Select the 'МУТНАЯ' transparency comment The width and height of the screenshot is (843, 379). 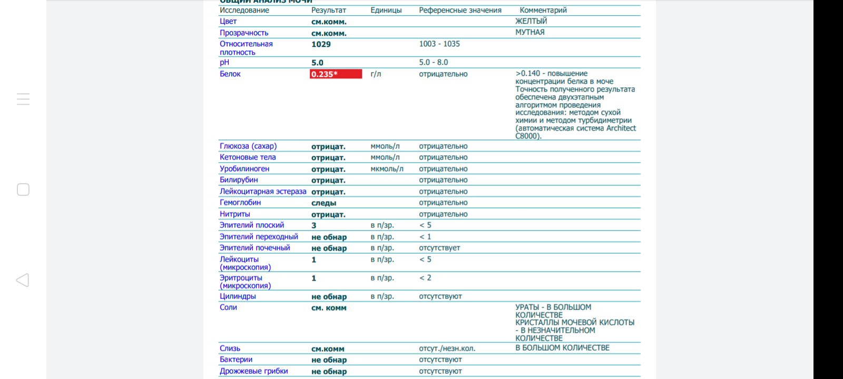point(530,32)
